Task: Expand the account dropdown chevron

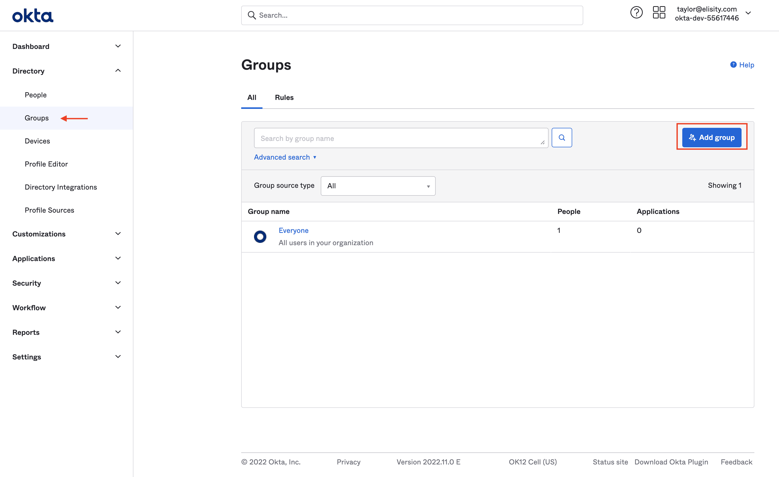Action: coord(748,13)
